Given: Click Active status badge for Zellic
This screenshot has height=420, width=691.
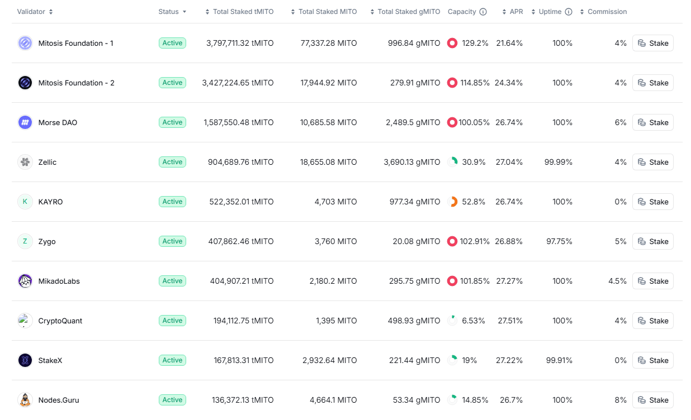Looking at the screenshot, I should point(172,162).
